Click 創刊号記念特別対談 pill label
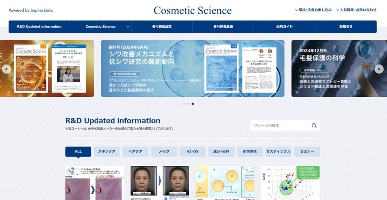This screenshot has width=387, height=200. coord(125,74)
